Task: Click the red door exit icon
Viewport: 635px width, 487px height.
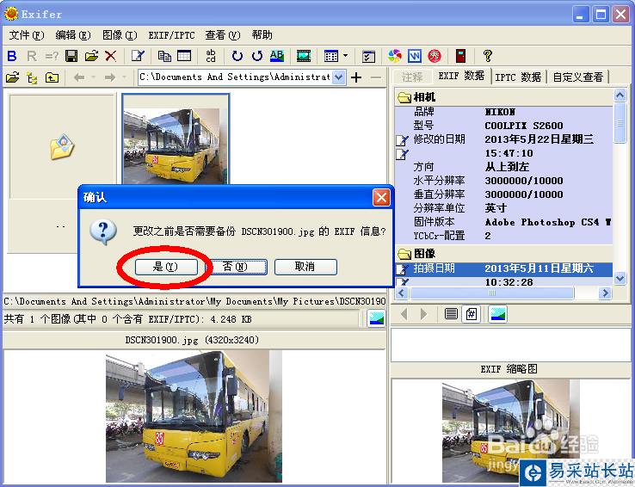Action: coord(461,56)
